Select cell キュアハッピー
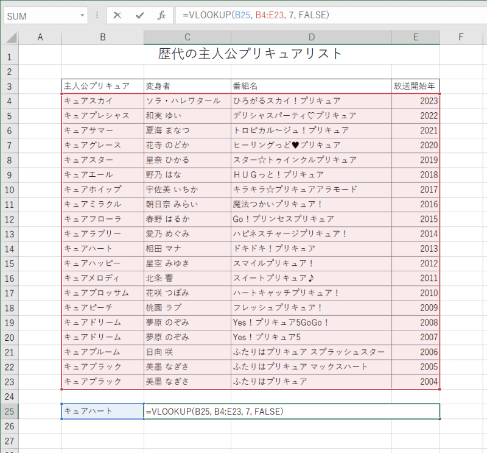Viewport: 487px width, 453px height. click(103, 263)
